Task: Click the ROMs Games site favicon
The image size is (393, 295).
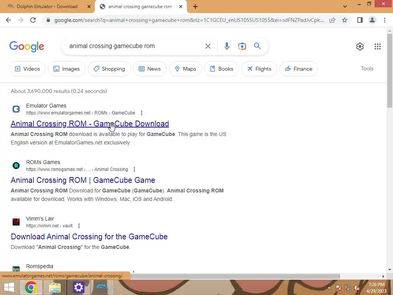Action: click(16, 166)
